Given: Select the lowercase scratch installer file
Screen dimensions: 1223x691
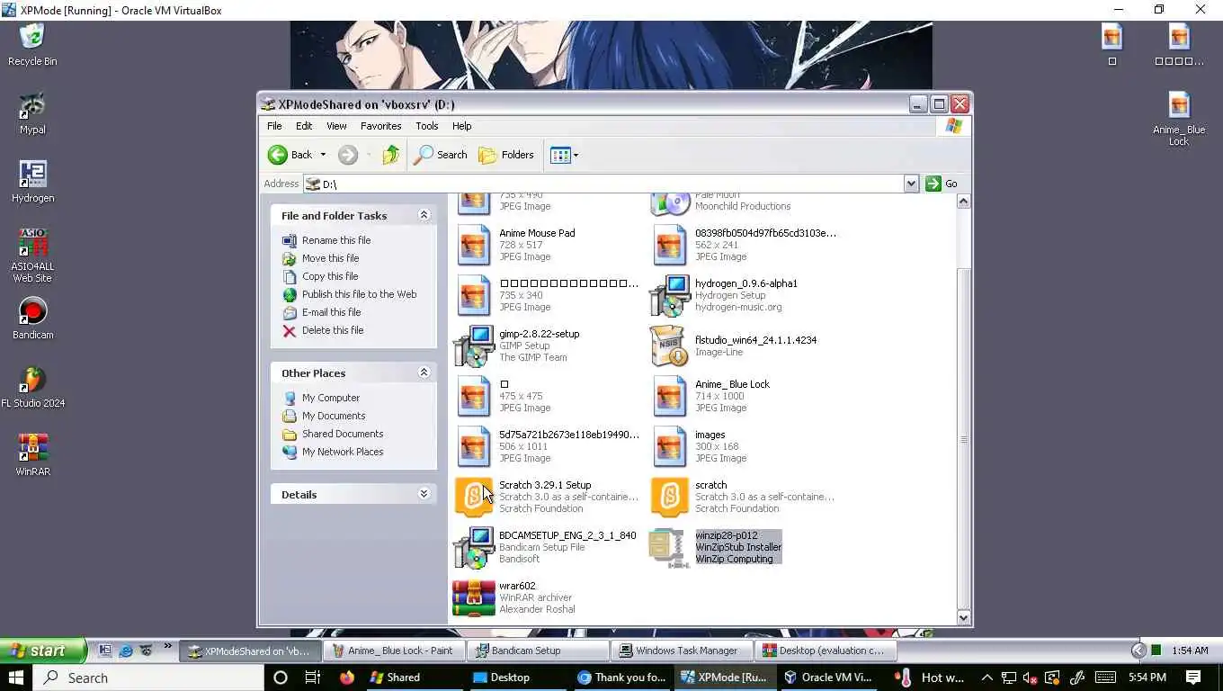Looking at the screenshot, I should pos(742,497).
